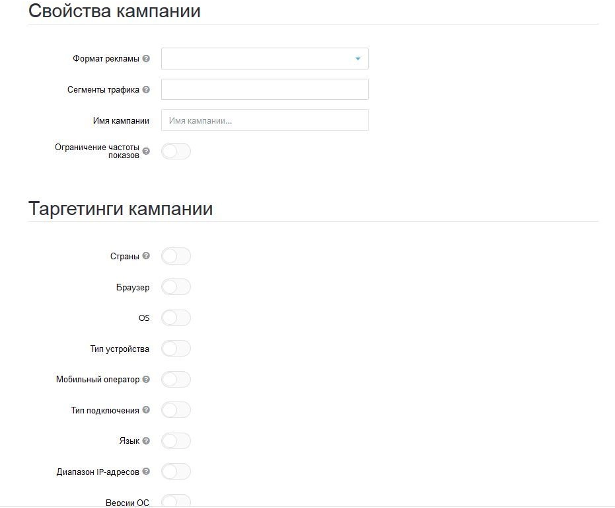
Task: Enable Тип подключения targeting
Action: coord(176,409)
